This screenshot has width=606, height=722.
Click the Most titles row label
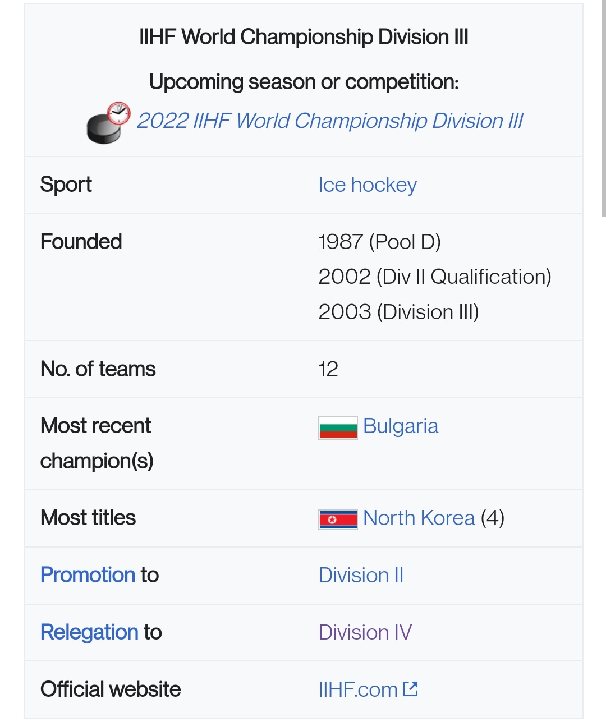[x=88, y=518]
